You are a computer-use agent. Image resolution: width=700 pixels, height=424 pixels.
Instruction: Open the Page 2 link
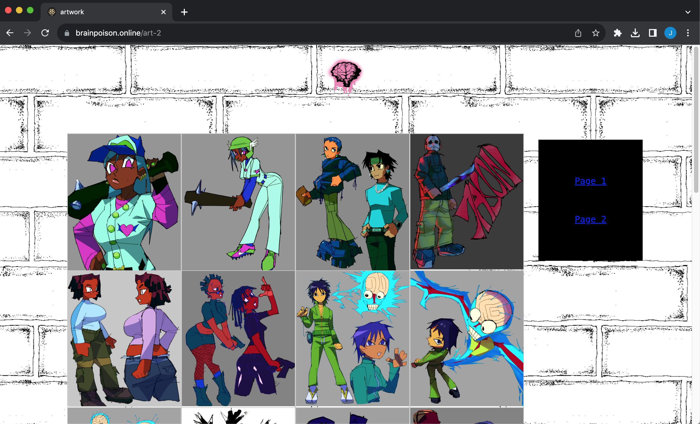click(x=590, y=219)
